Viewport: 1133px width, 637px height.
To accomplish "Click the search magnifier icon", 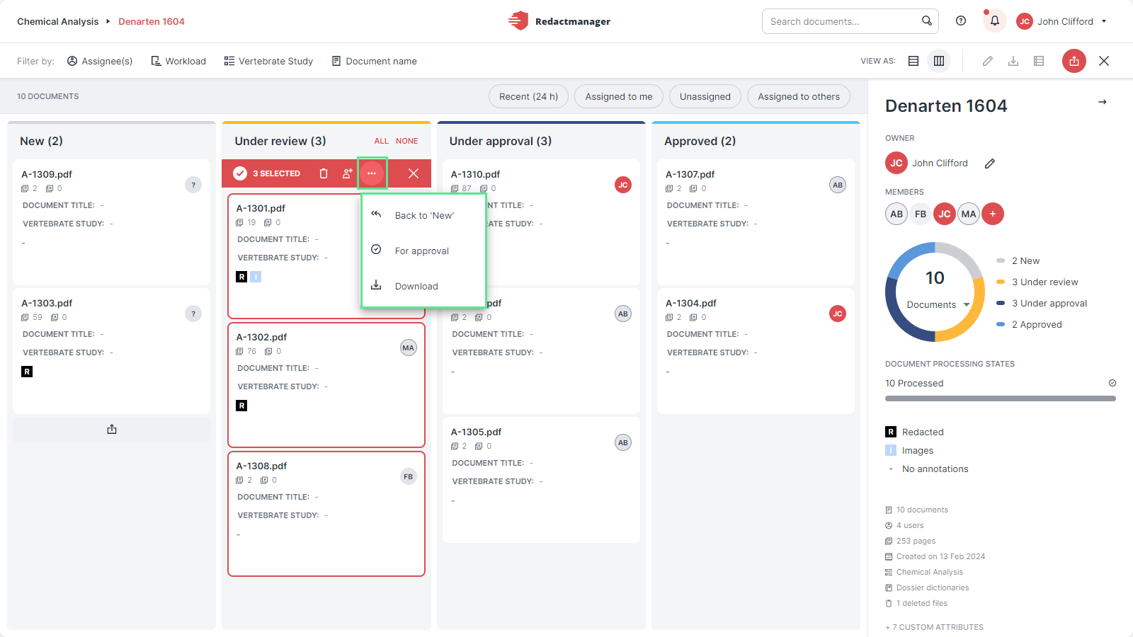I will coord(926,21).
